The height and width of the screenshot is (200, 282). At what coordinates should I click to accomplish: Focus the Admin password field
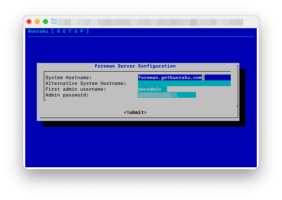[x=167, y=95]
